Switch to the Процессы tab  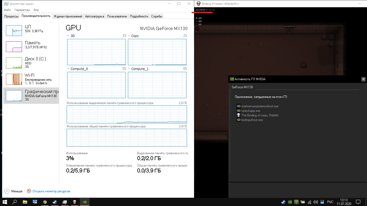coord(12,16)
